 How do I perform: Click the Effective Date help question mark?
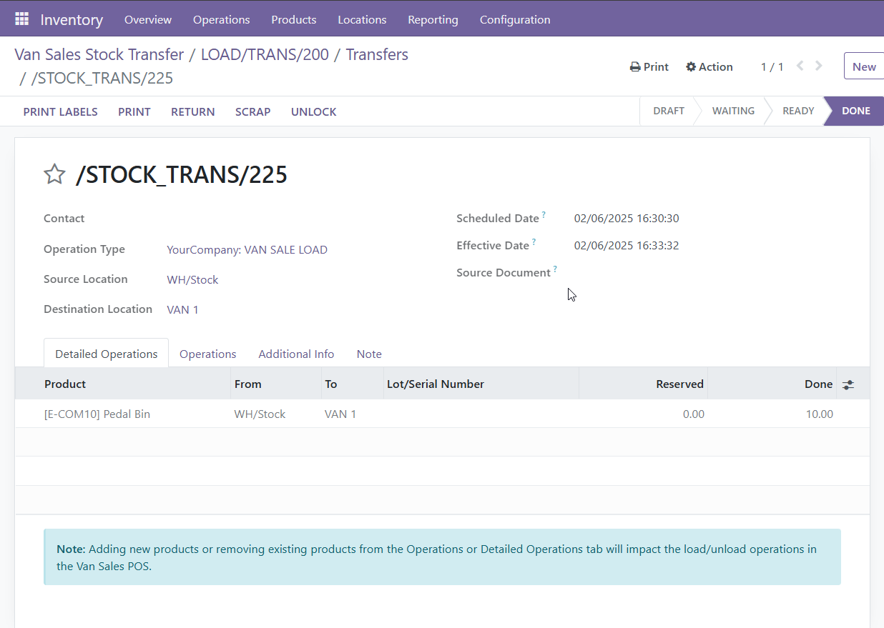click(x=534, y=241)
